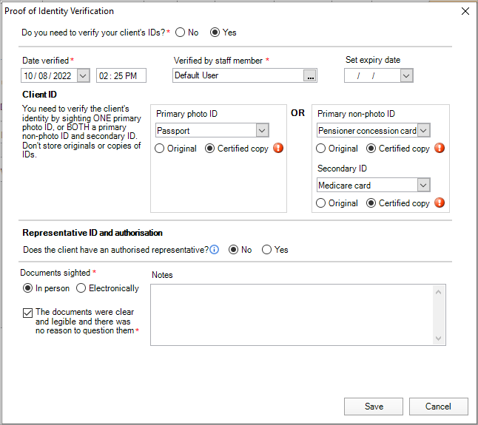
Task: Open the Date verified calendar dropdown
Action: coord(83,75)
